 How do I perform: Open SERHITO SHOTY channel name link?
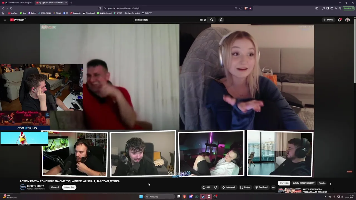click(35, 186)
